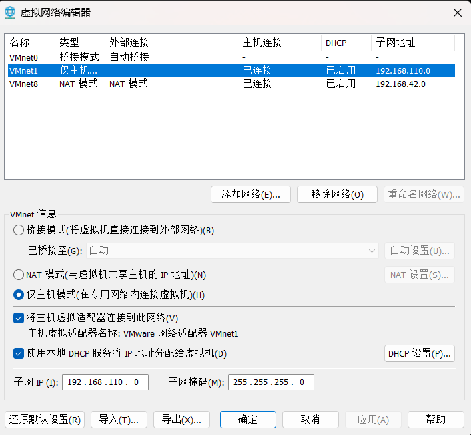Image resolution: width=471 pixels, height=435 pixels.
Task: Confirm with the 确定 button
Action: click(x=248, y=420)
